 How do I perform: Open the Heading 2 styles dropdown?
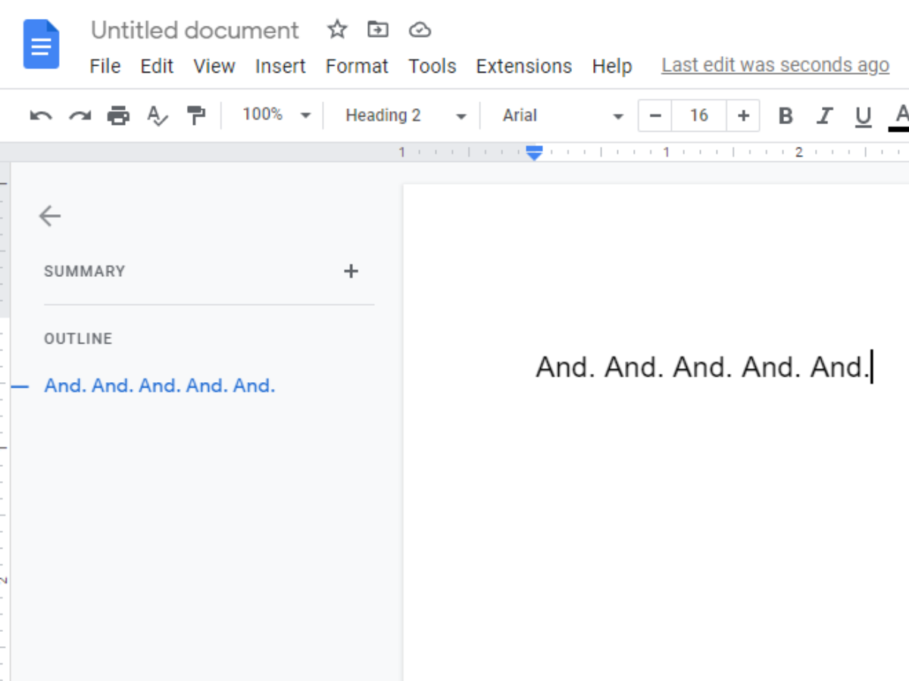(x=401, y=115)
